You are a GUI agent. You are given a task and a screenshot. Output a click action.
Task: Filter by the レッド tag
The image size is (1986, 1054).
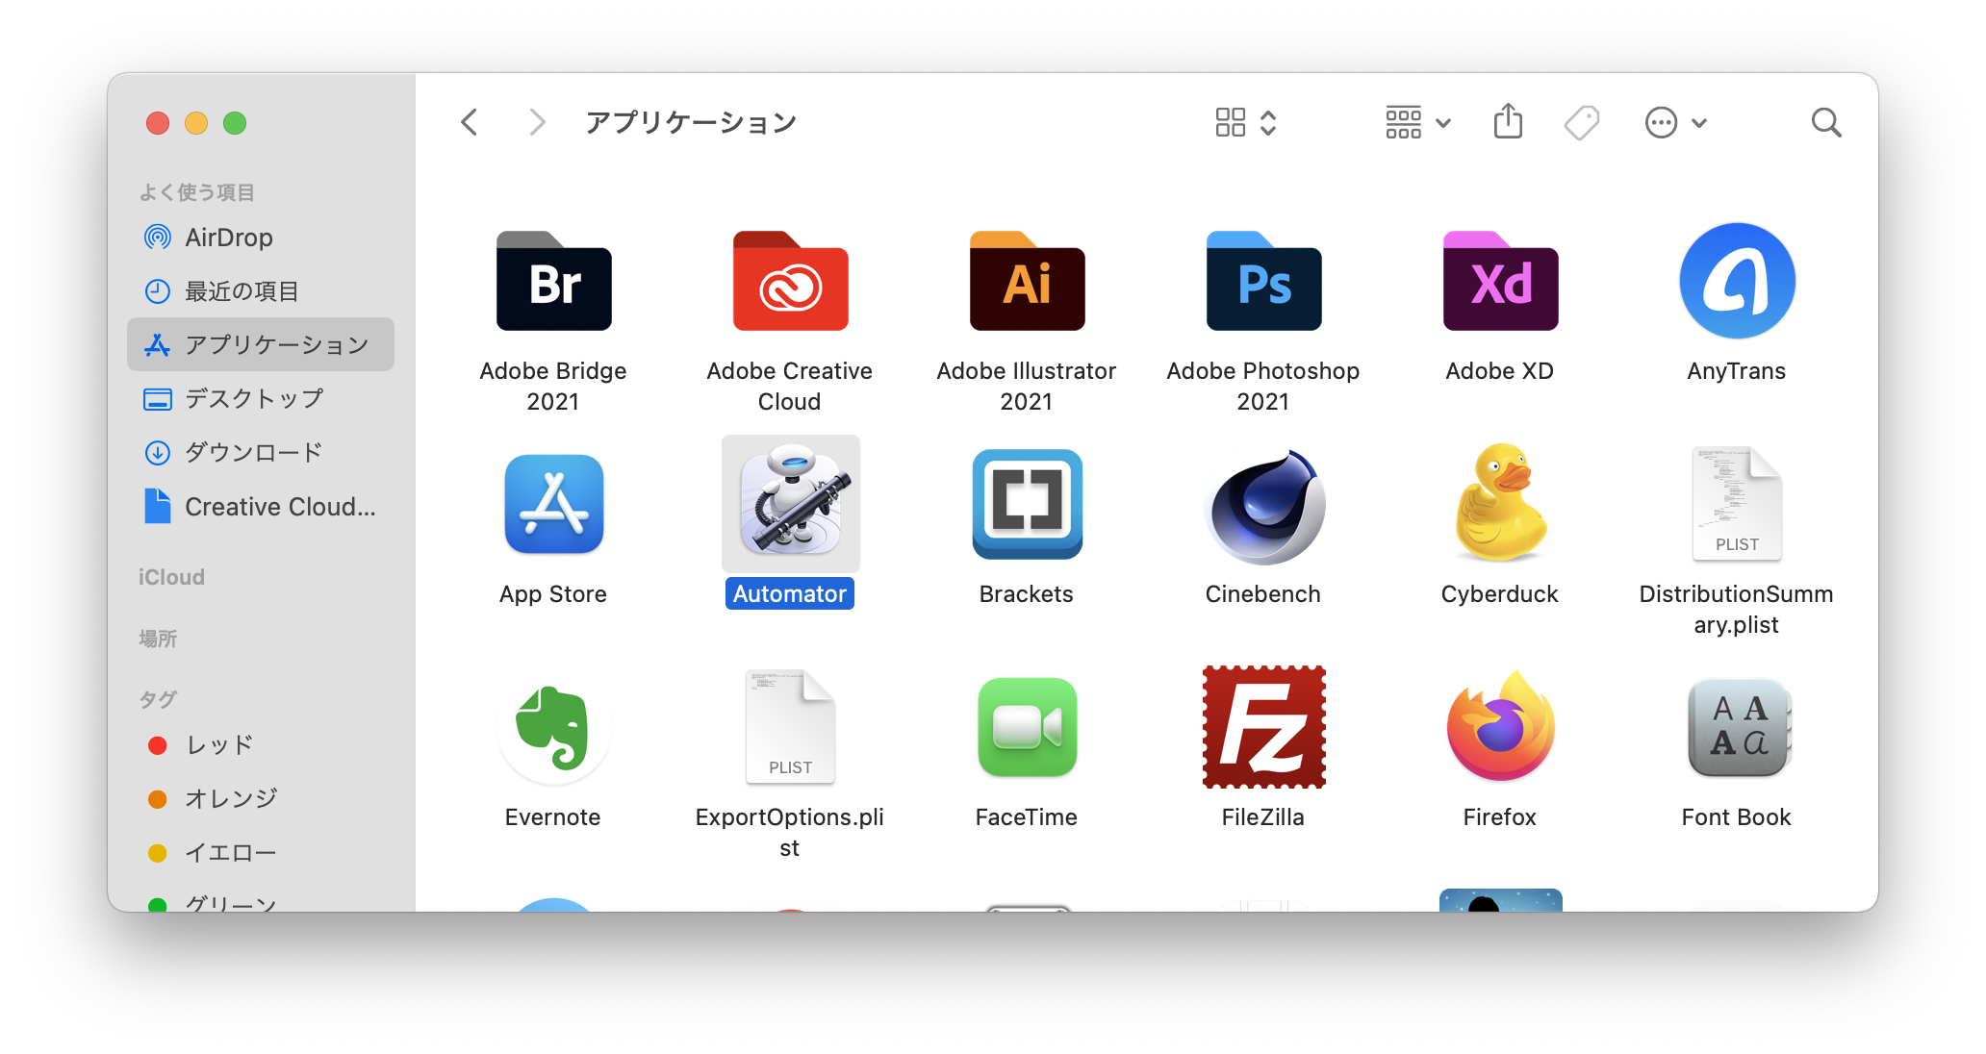point(261,745)
